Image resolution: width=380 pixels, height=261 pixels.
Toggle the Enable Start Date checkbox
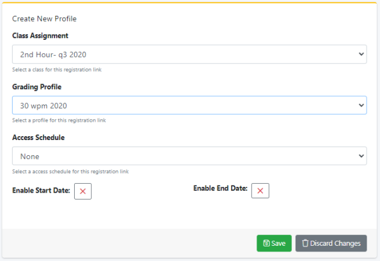pos(83,191)
